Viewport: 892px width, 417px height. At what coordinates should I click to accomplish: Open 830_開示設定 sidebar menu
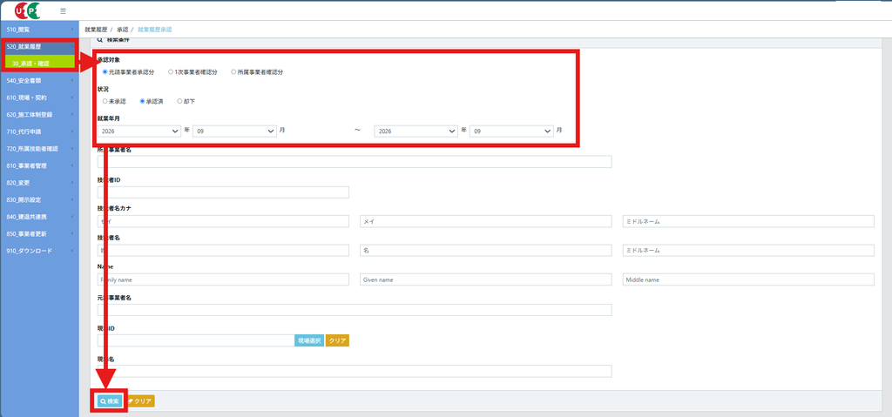click(x=39, y=199)
